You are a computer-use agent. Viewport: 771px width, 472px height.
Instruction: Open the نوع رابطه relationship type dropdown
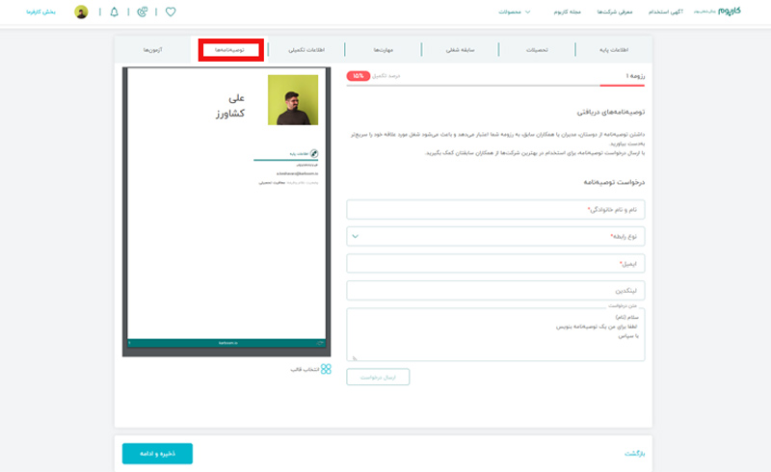point(495,237)
